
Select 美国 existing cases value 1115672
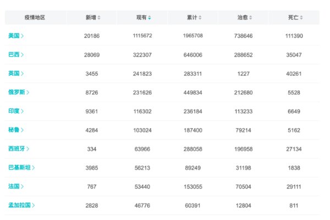(142, 36)
